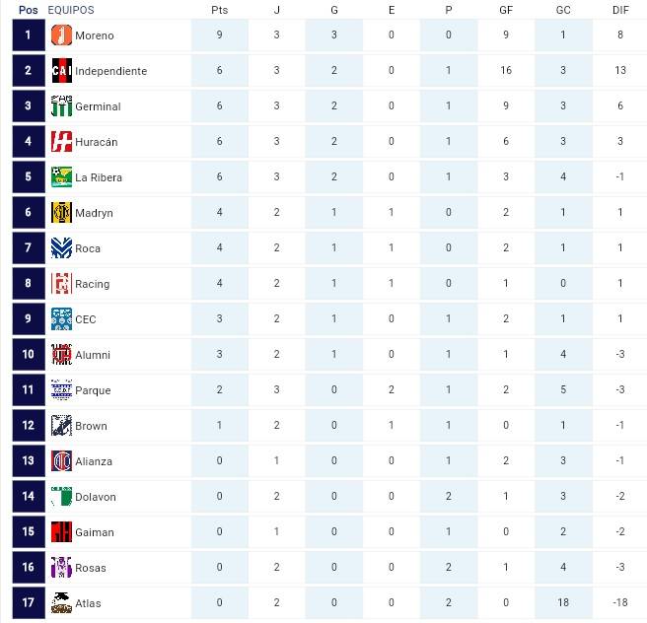This screenshot has height=623, width=647.
Task: Click the GF column header
Action: tap(506, 10)
